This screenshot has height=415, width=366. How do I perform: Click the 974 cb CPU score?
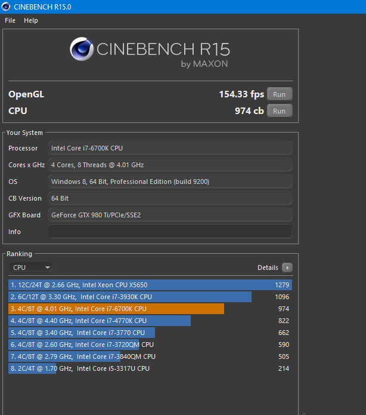pyautogui.click(x=249, y=111)
